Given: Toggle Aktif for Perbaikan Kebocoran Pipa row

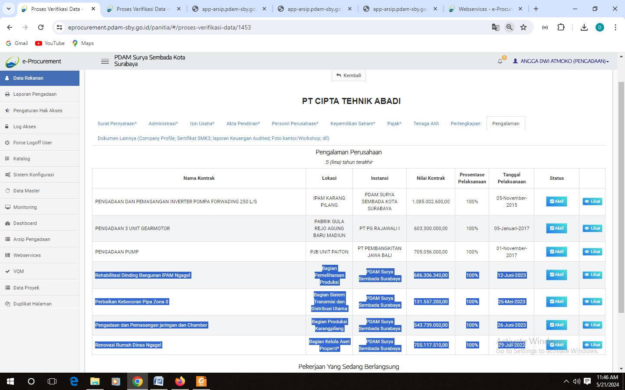Looking at the screenshot, I should 556,302.
